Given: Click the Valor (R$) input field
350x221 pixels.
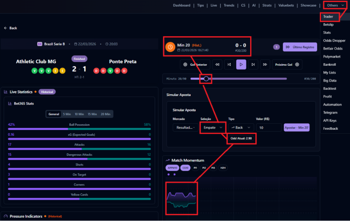Looking at the screenshot, I should pyautogui.click(x=269, y=128).
